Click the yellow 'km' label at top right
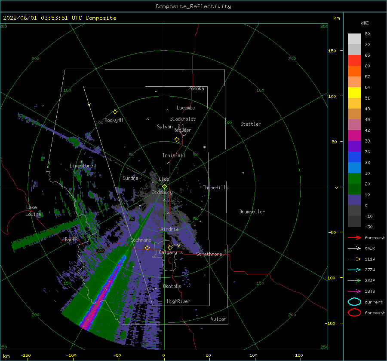Image resolution: width=387 pixels, height=361 pixels. (x=337, y=18)
